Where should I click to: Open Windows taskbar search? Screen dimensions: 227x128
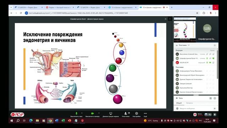point(18,121)
